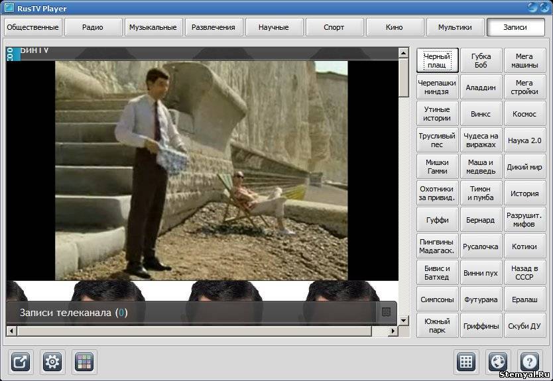Open the История channel
Image resolution: width=553 pixels, height=381 pixels.
coord(524,193)
